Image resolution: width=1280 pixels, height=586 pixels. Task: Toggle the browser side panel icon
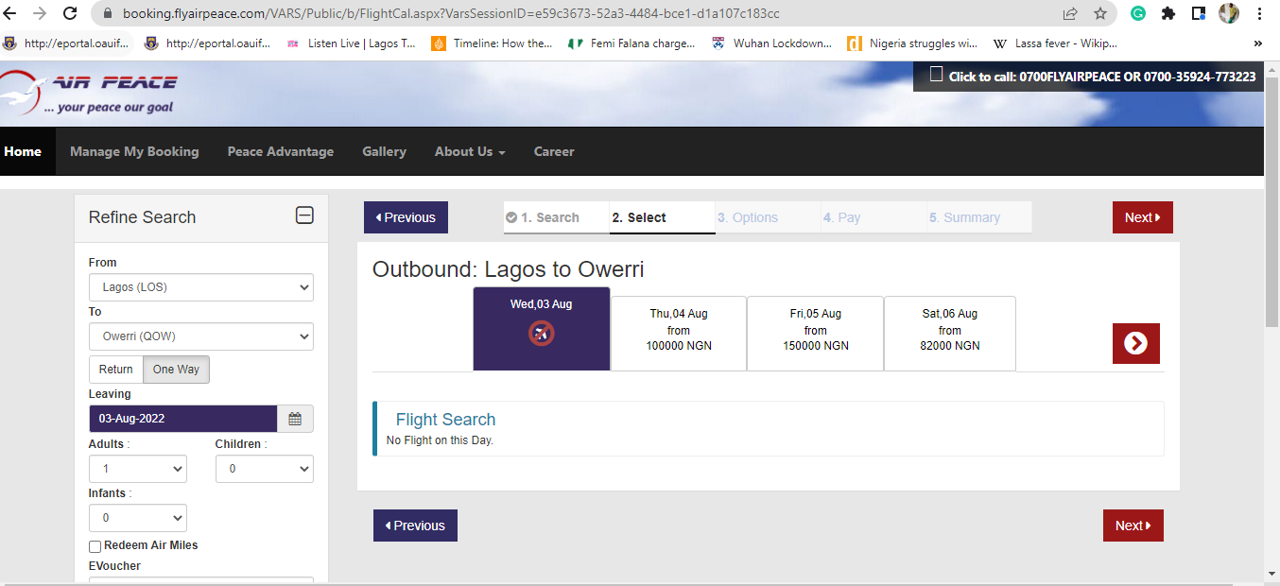(1199, 13)
